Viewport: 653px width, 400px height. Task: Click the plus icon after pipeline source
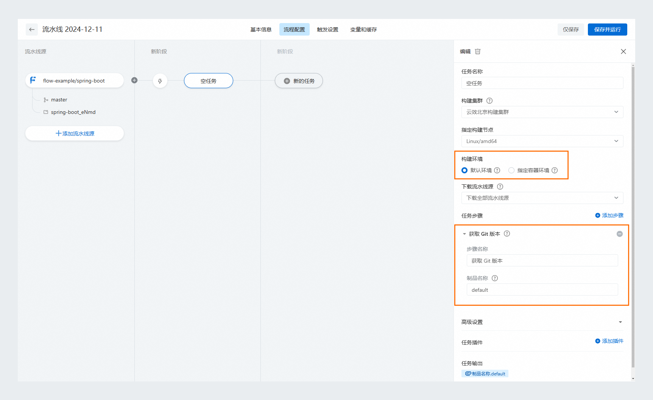tap(134, 80)
